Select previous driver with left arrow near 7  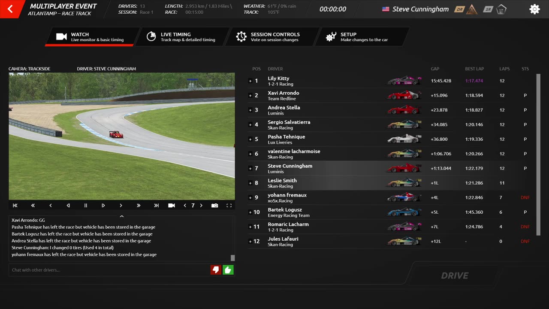point(185,206)
